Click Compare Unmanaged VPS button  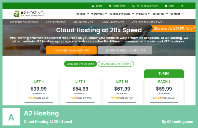[125, 50]
